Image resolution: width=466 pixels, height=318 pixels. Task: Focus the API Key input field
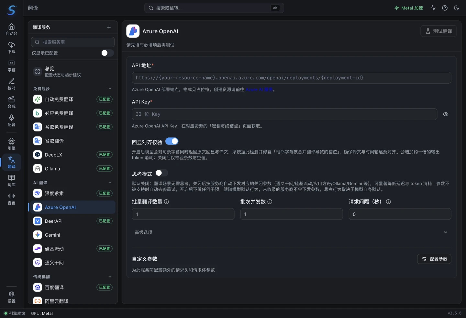click(284, 114)
